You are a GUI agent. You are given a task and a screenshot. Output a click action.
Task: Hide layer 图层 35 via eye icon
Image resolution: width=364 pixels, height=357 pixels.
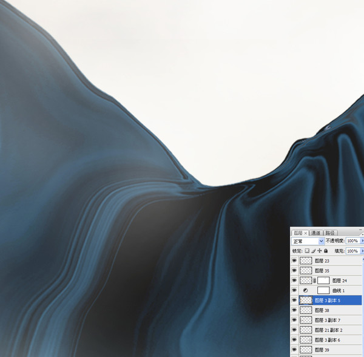(x=294, y=271)
